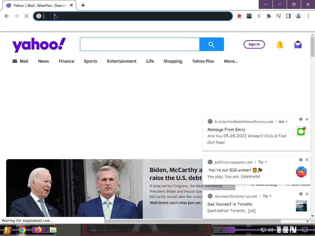
Task: Select the Yahoo | Mail, Weather, Search tab
Action: click(39, 6)
